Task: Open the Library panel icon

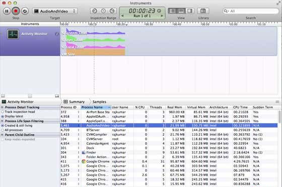Action: [203, 11]
